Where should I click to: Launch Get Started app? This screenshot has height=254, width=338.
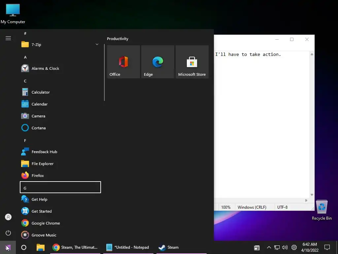60,211
